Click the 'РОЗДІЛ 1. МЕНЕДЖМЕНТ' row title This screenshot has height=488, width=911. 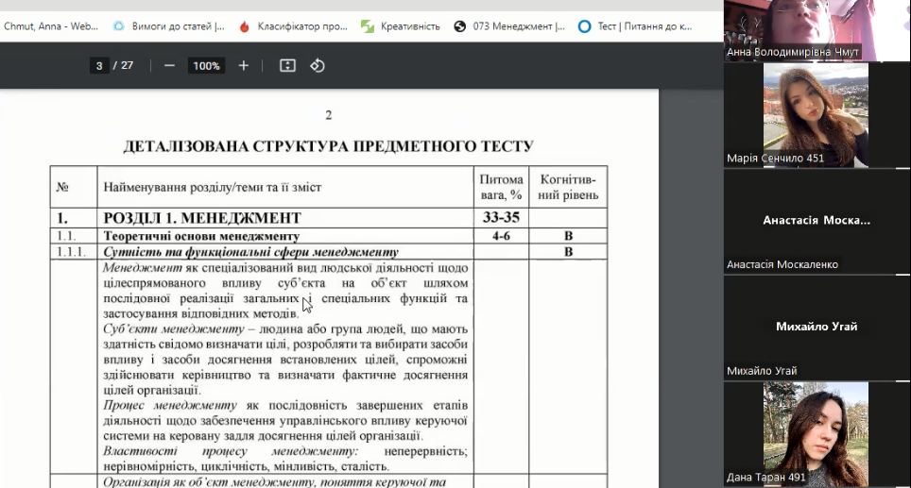click(x=202, y=218)
